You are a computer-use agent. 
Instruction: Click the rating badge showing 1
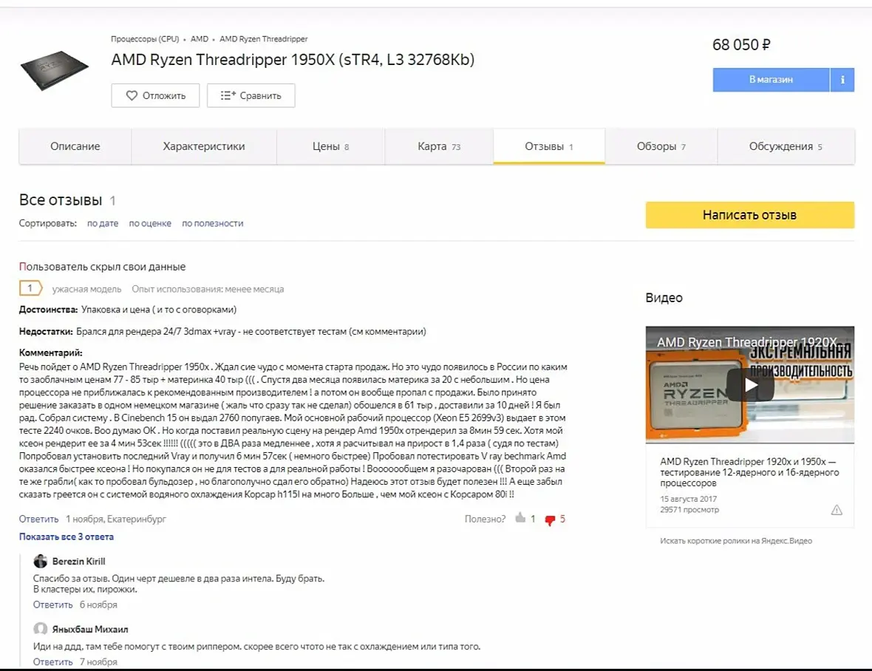pyautogui.click(x=30, y=288)
